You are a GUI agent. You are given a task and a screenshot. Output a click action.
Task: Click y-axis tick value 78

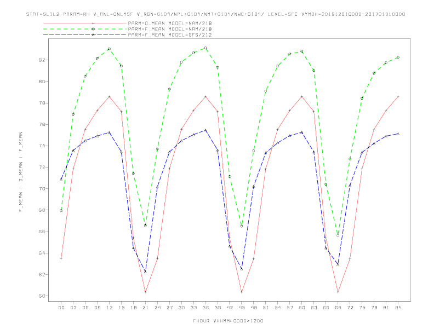coord(42,103)
